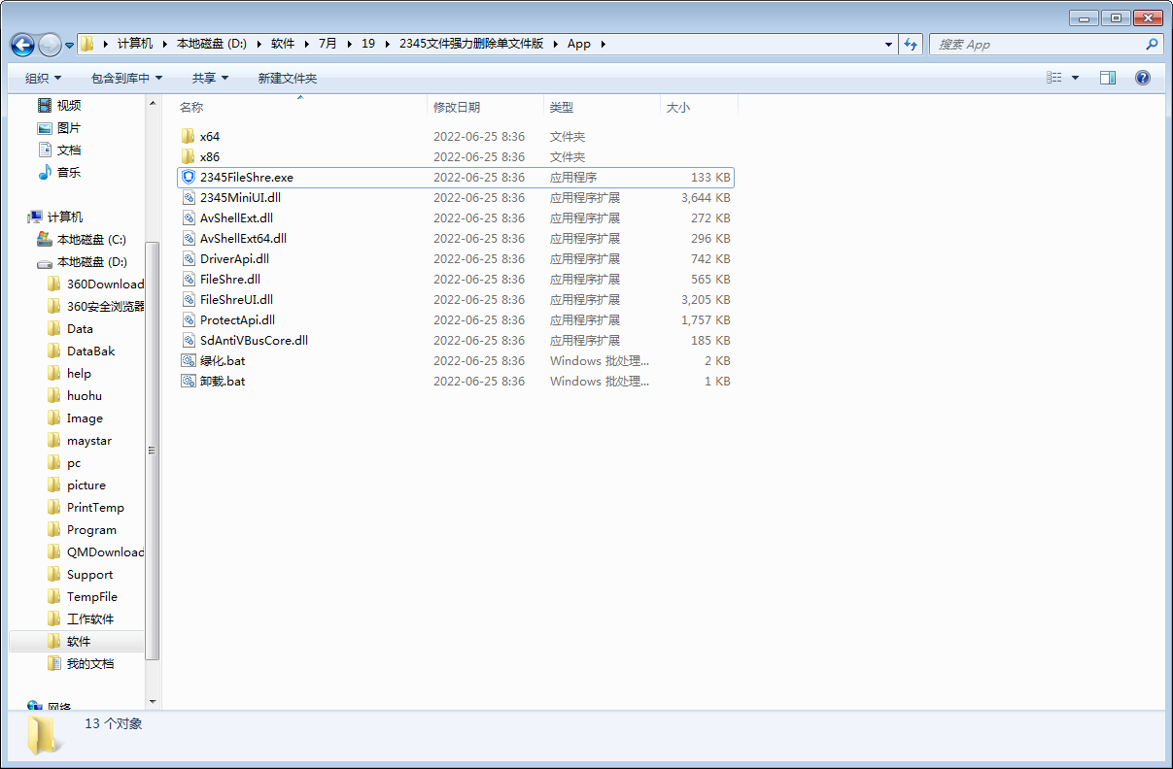Click the change view icon

point(1054,78)
